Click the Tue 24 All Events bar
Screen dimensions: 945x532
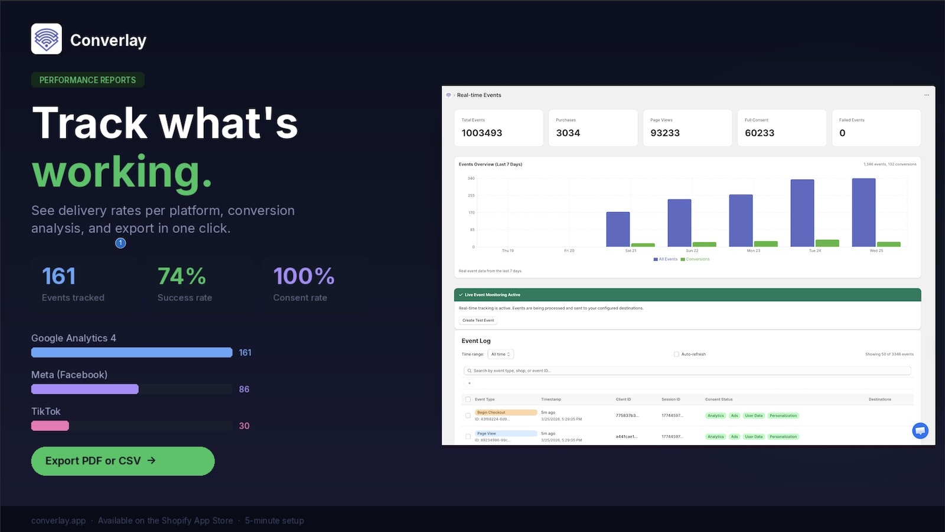(x=802, y=213)
